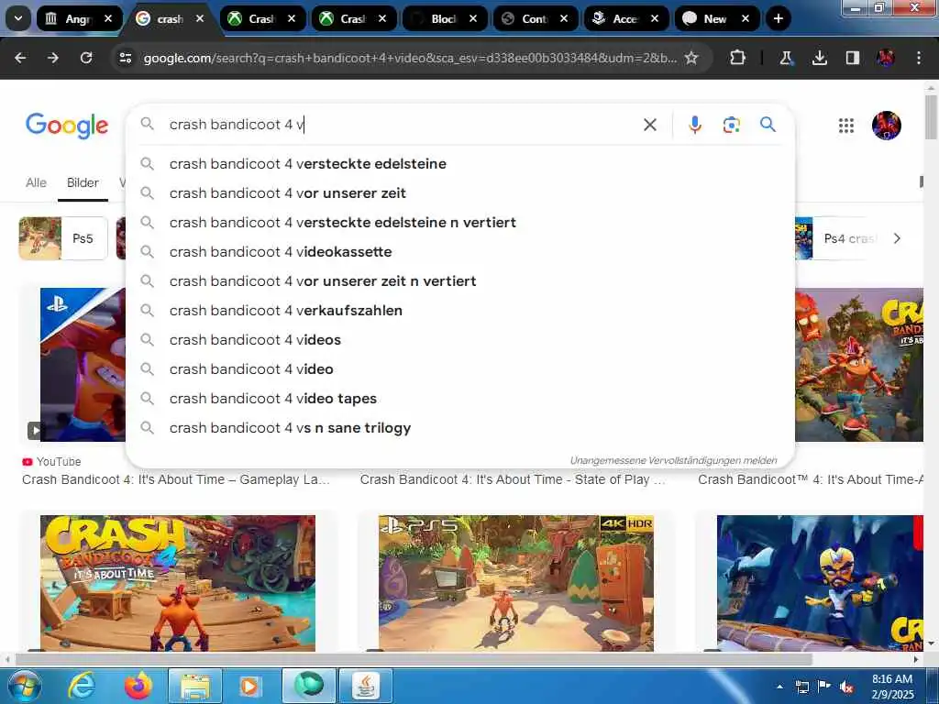Open 'Crash Bandicoot 4: It's About Time – Gameplay La...' result
The width and height of the screenshot is (939, 704).
click(176, 479)
